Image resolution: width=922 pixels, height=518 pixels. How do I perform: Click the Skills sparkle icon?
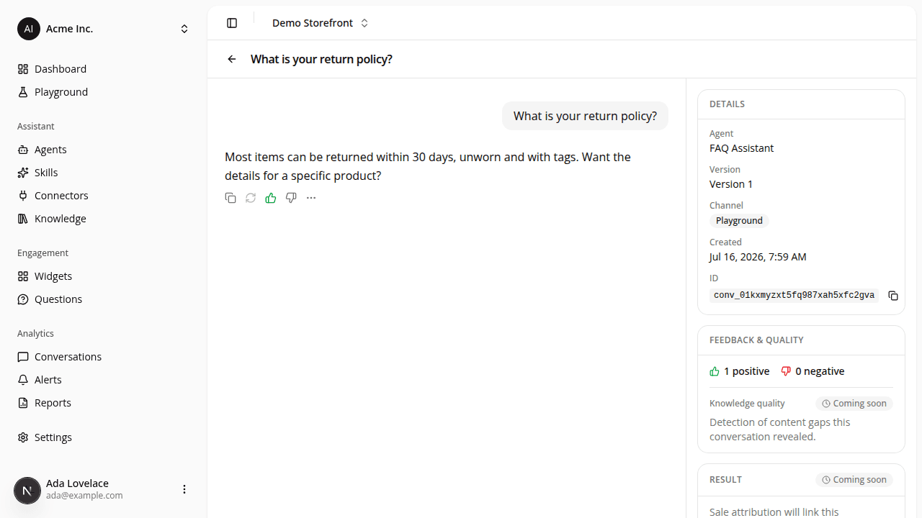23,173
